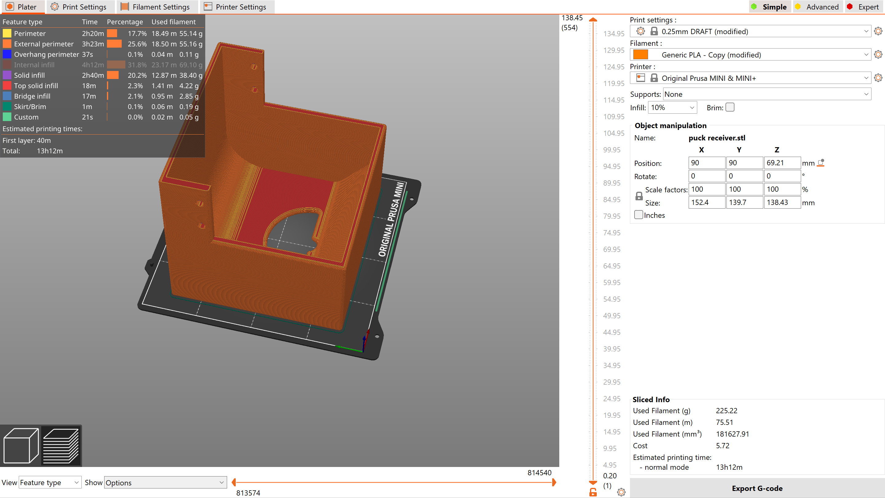
Task: Click the orange filament color swatch
Action: click(640, 55)
